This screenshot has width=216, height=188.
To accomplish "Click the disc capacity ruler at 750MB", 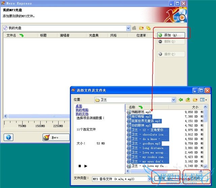I will coord(22,126).
